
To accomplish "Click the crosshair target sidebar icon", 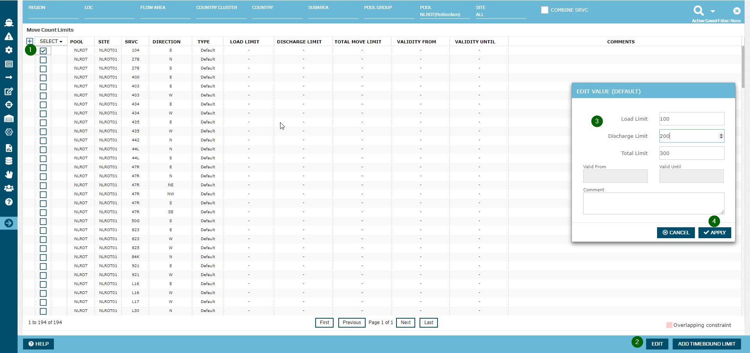I will point(9,105).
